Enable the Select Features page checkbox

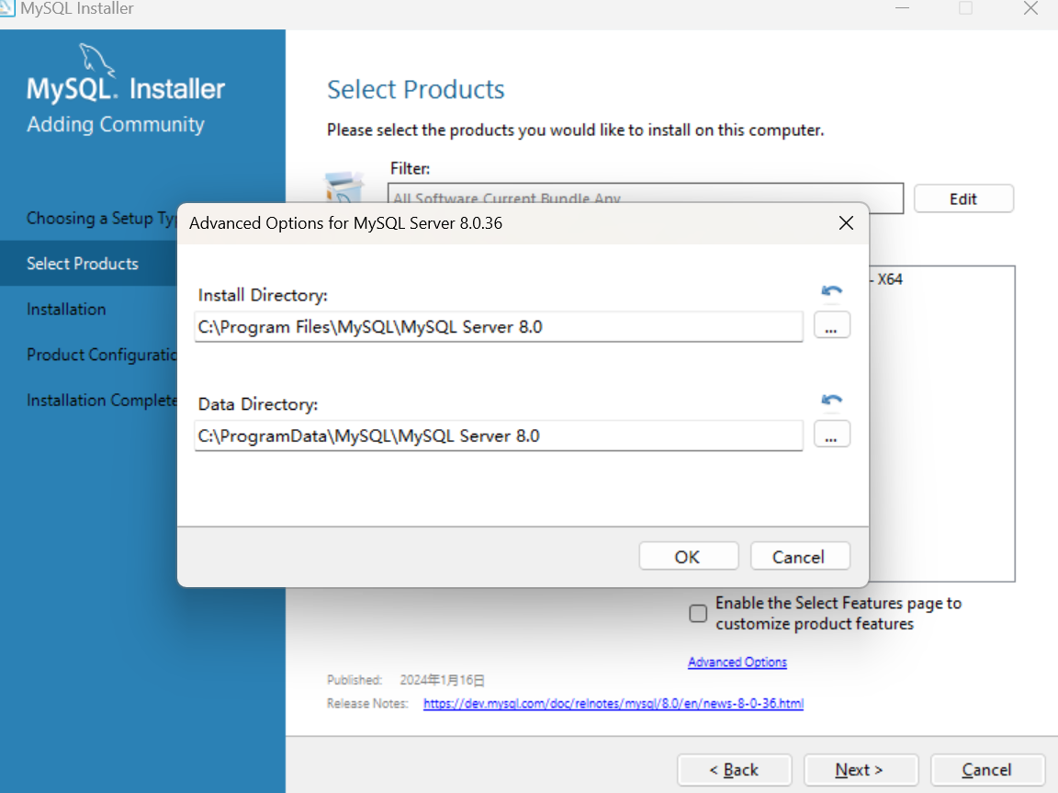point(698,614)
